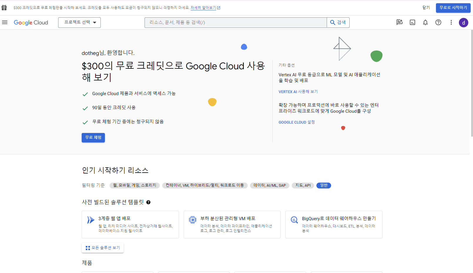This screenshot has height=273, width=473.
Task: Open the help question mark icon
Action: 438,22
